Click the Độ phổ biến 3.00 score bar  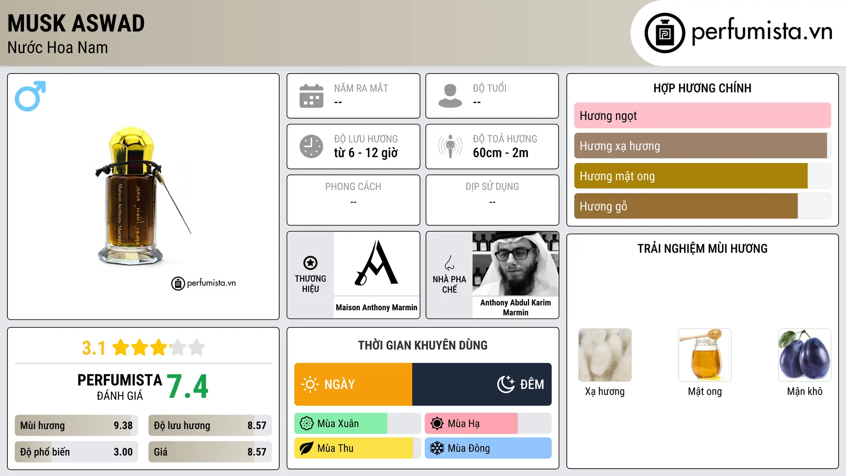pyautogui.click(x=76, y=452)
